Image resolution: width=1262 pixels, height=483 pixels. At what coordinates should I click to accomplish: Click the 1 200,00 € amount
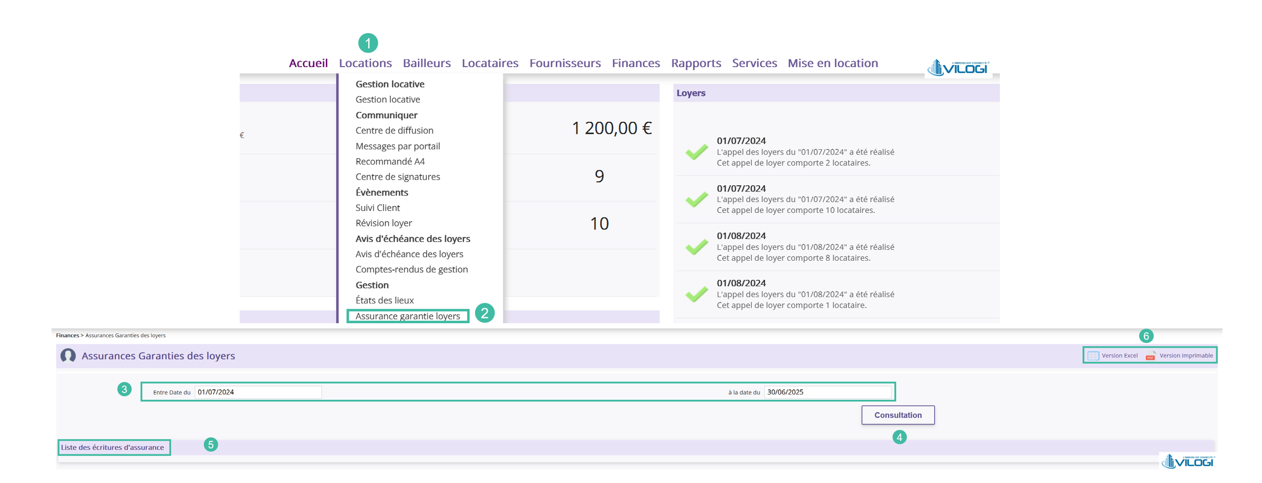point(611,128)
